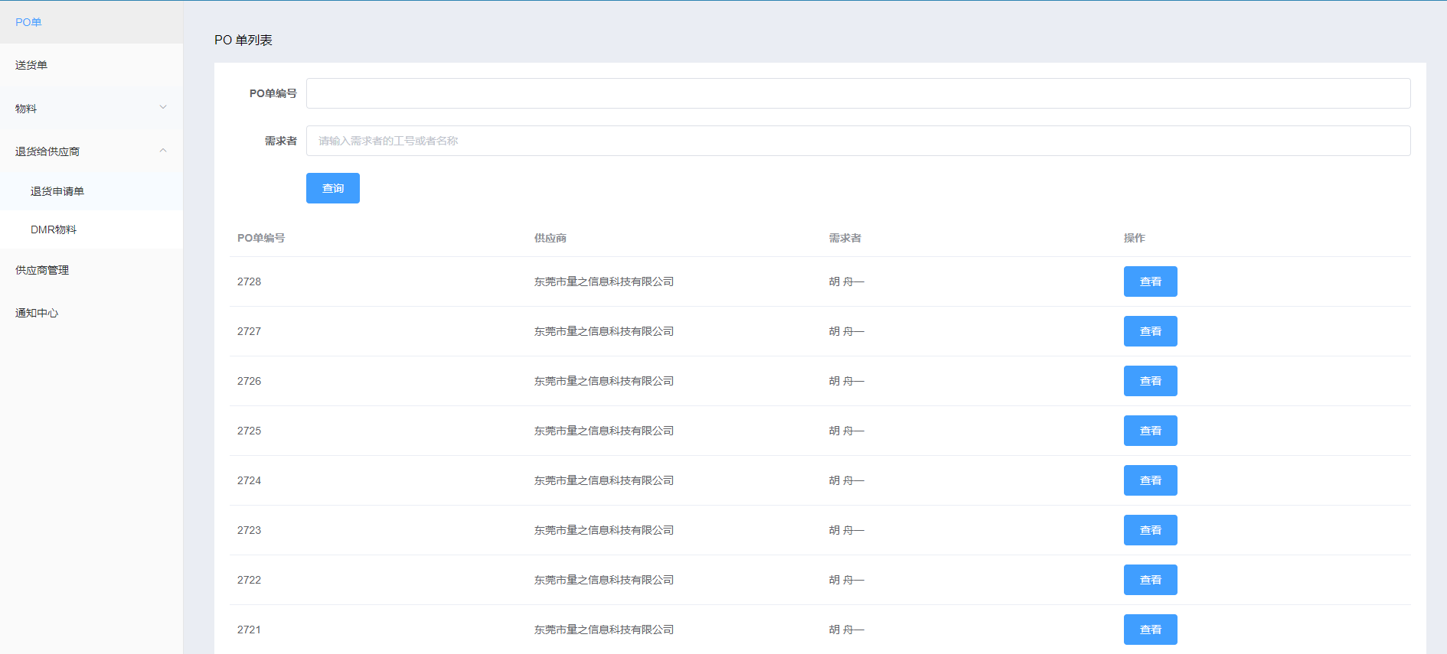Click supplier name in row 2725
This screenshot has width=1447, height=654.
tap(604, 431)
